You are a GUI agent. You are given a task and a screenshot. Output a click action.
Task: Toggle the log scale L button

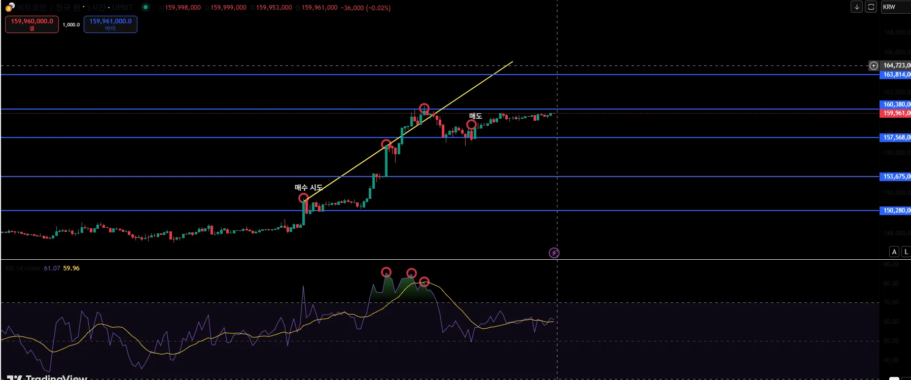(x=906, y=252)
